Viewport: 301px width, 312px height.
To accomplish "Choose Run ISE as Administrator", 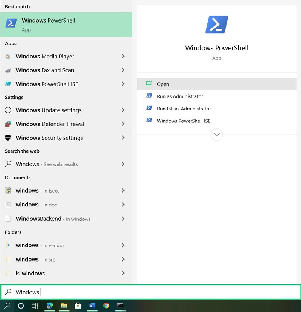I will pyautogui.click(x=217, y=109).
